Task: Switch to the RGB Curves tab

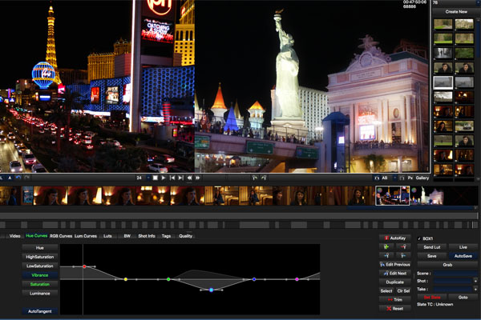Action: click(x=61, y=236)
